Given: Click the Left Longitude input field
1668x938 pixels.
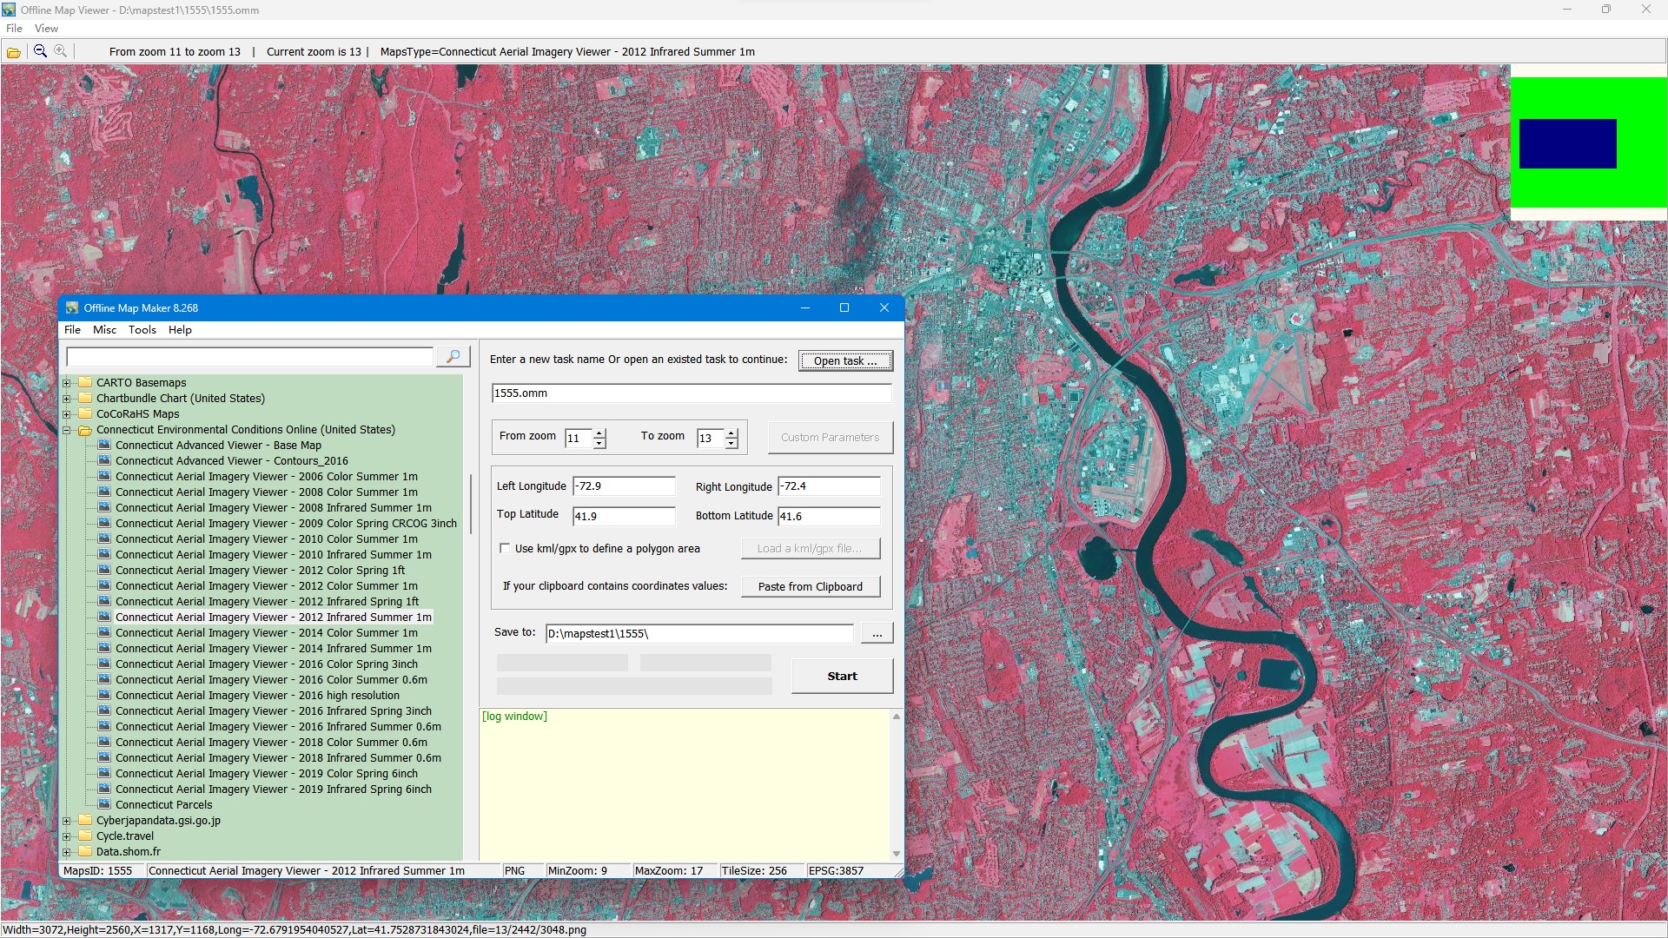Looking at the screenshot, I should (624, 486).
